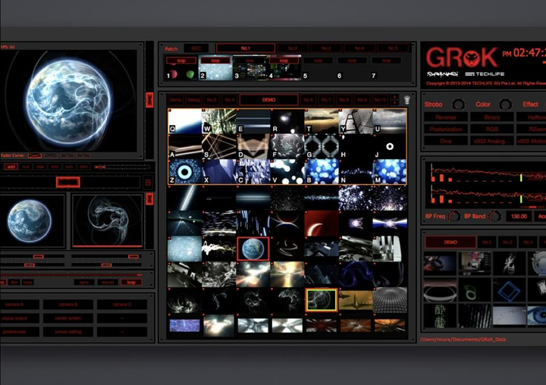
Task: Click the Color knob
Action: coord(505,104)
